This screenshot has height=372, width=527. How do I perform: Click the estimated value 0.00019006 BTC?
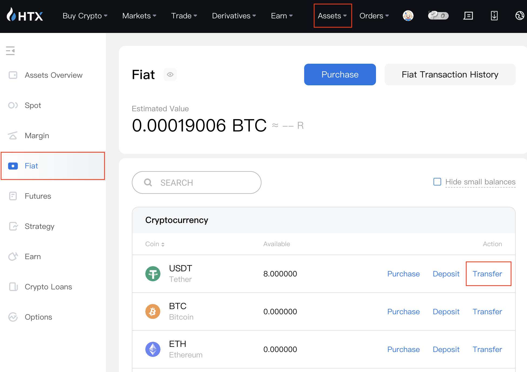coord(199,125)
